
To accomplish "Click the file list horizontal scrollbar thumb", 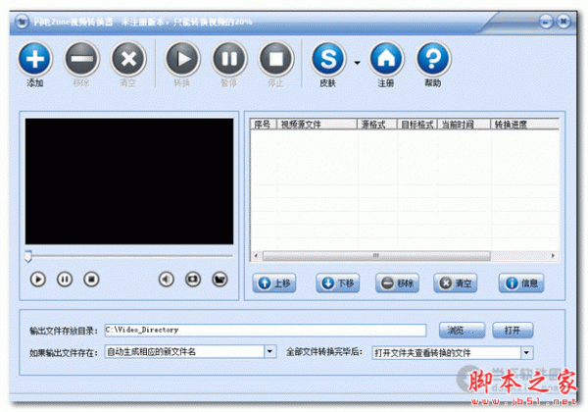I will 376,256.
